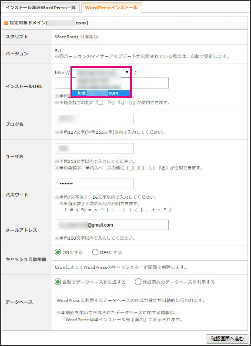Click the 全角127文字 blog name note
251x346 pixels.
(110, 132)
